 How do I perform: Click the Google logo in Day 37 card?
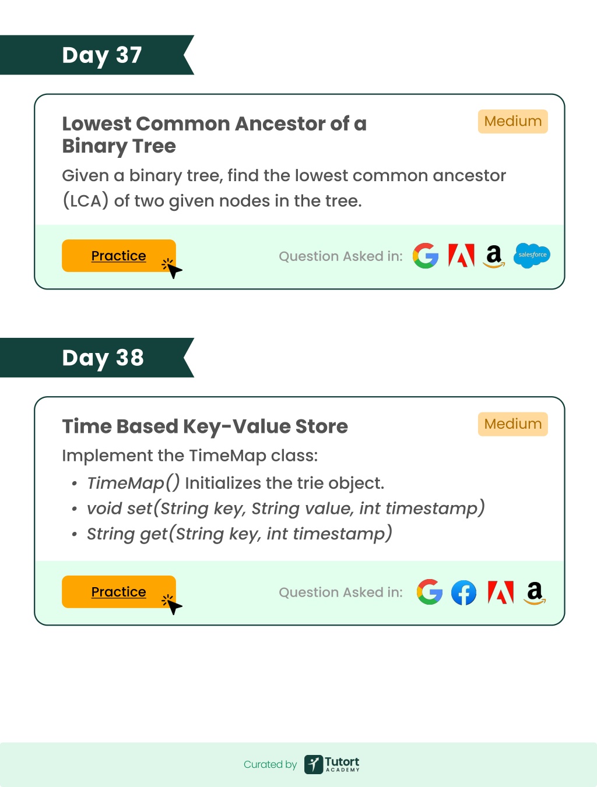[x=426, y=256]
